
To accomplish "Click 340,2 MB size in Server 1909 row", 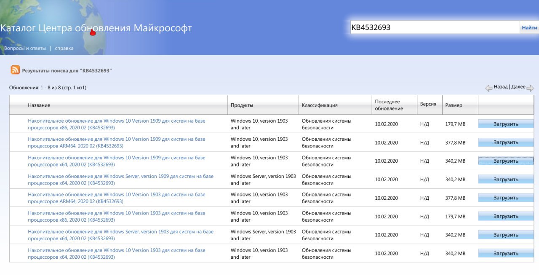I will coord(455,180).
